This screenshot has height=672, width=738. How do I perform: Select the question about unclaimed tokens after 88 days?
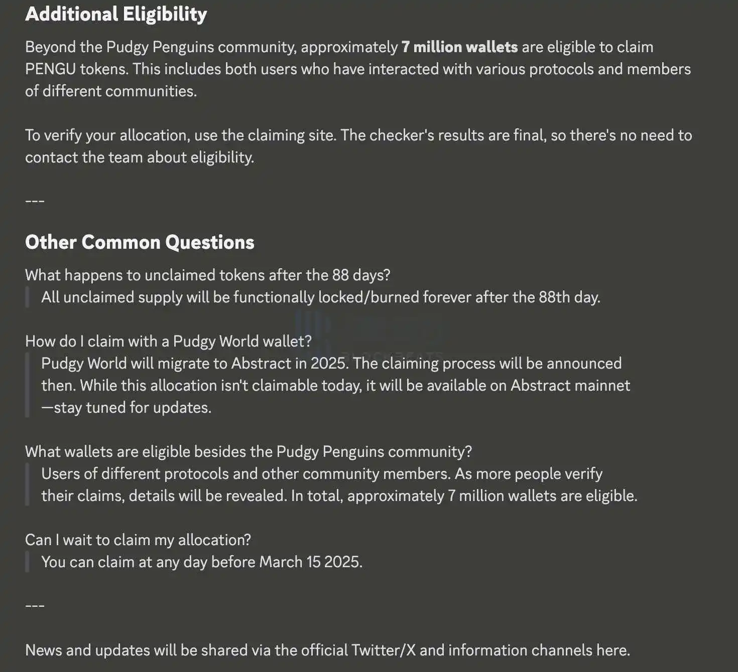pyautogui.click(x=208, y=275)
